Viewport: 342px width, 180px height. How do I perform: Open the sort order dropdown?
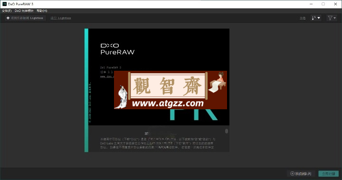[x=316, y=18]
